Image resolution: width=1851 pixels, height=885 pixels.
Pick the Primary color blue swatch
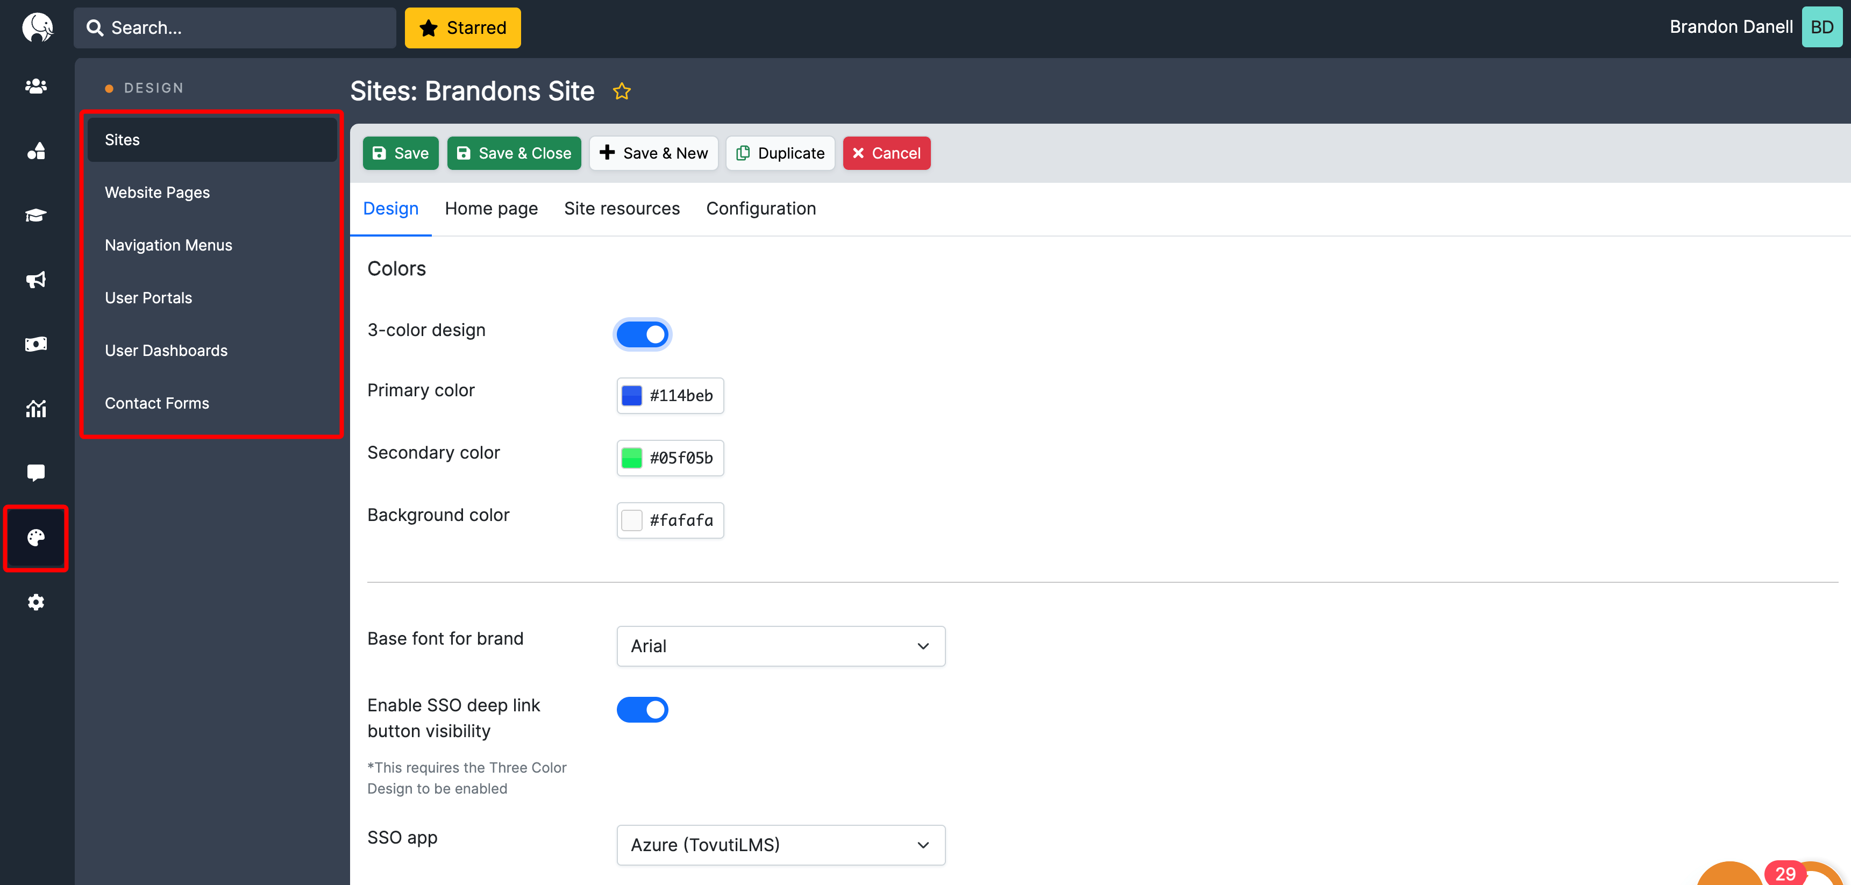631,396
